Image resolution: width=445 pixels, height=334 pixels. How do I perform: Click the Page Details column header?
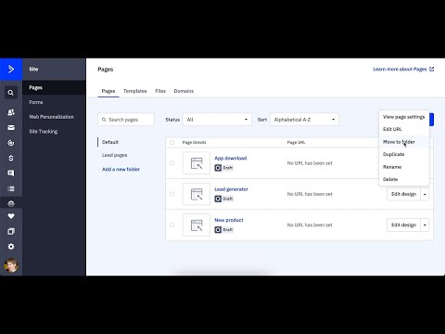[x=194, y=142]
